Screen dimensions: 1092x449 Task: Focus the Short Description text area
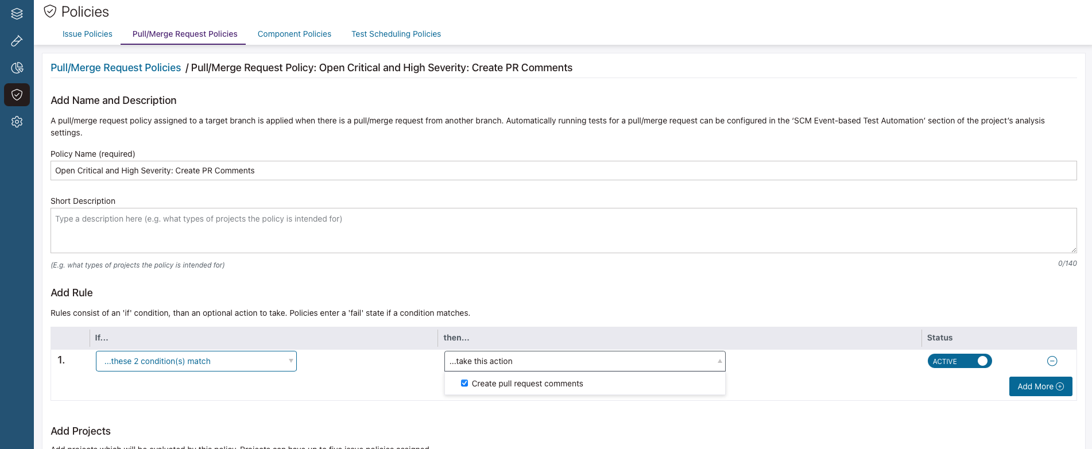click(x=563, y=230)
